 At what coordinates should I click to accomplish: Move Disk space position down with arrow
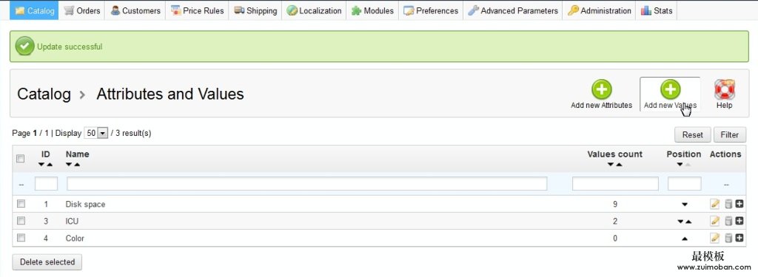684,205
